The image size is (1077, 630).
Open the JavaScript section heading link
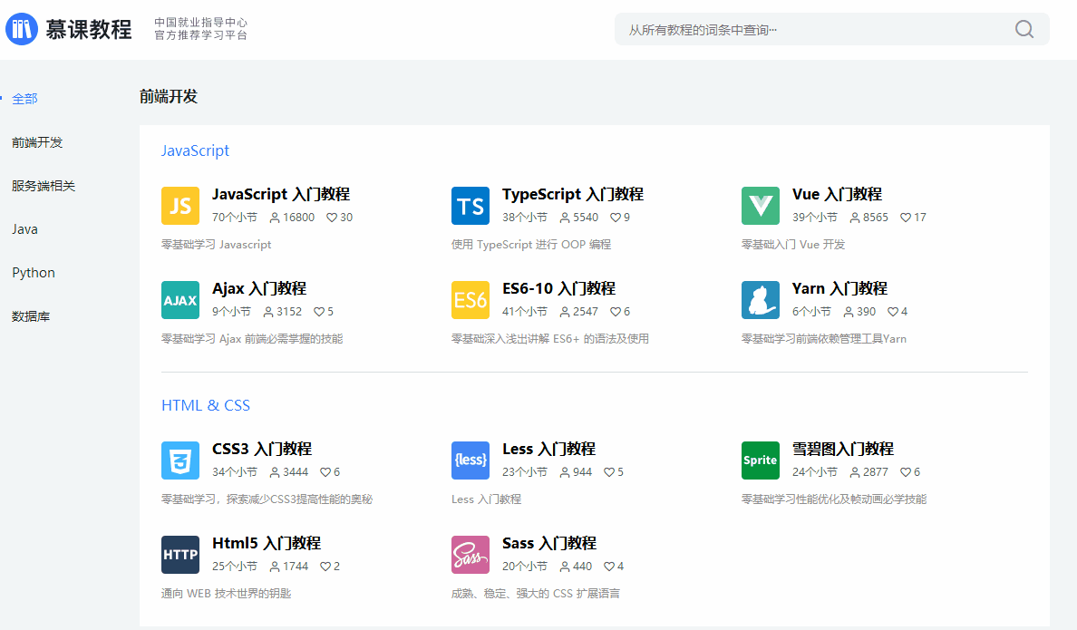click(x=195, y=150)
